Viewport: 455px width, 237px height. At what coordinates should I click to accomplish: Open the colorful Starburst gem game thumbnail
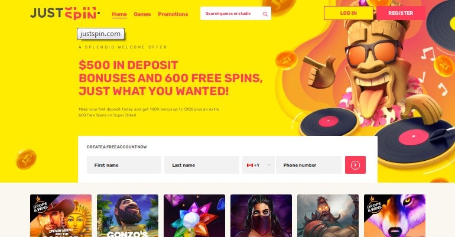coord(194,216)
